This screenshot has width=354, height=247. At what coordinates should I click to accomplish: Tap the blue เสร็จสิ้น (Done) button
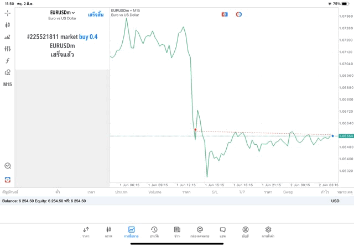point(95,14)
